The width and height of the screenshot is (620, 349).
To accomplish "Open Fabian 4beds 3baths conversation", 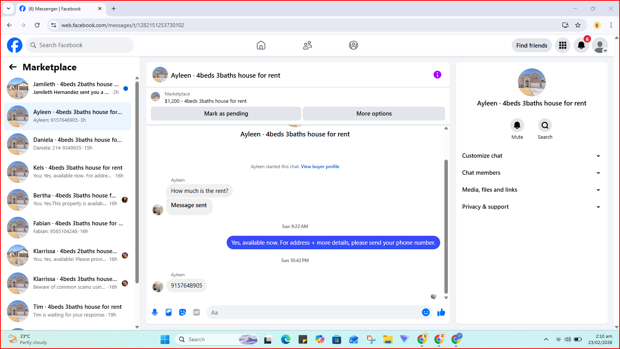I will point(68,228).
